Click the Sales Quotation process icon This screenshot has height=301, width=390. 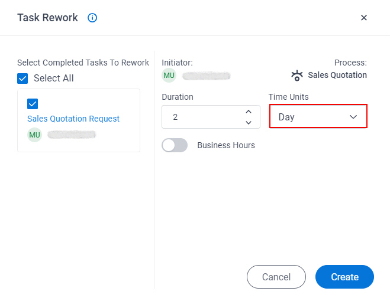pos(297,76)
